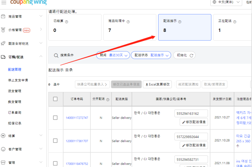Select the 正在配送 status card
This screenshot has width=252, height=167.
click(232, 27)
